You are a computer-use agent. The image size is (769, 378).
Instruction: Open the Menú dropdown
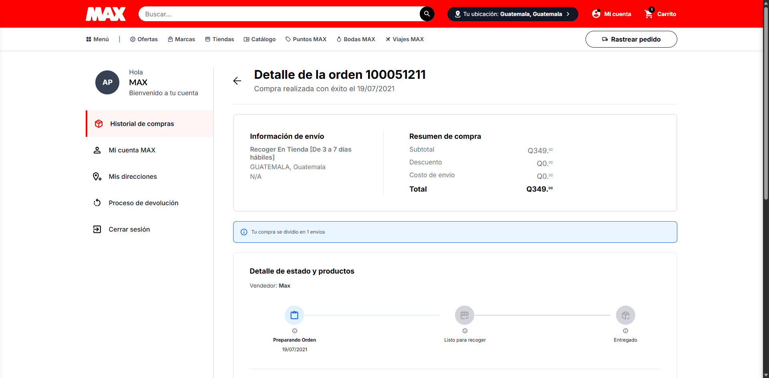[x=97, y=39]
